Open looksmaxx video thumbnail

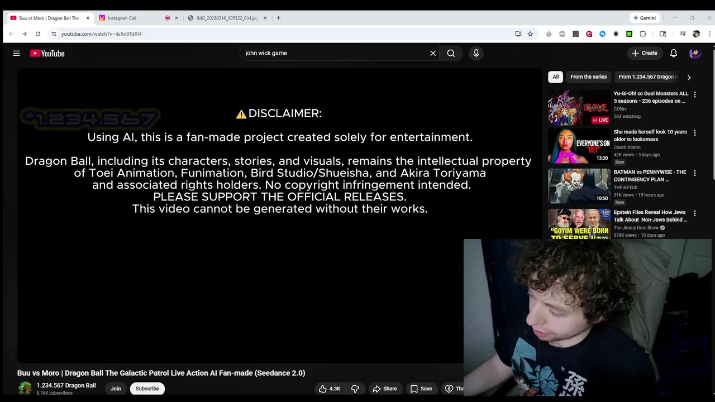coord(579,146)
